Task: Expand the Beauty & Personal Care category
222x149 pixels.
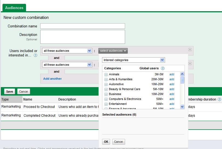Action: [106, 89]
